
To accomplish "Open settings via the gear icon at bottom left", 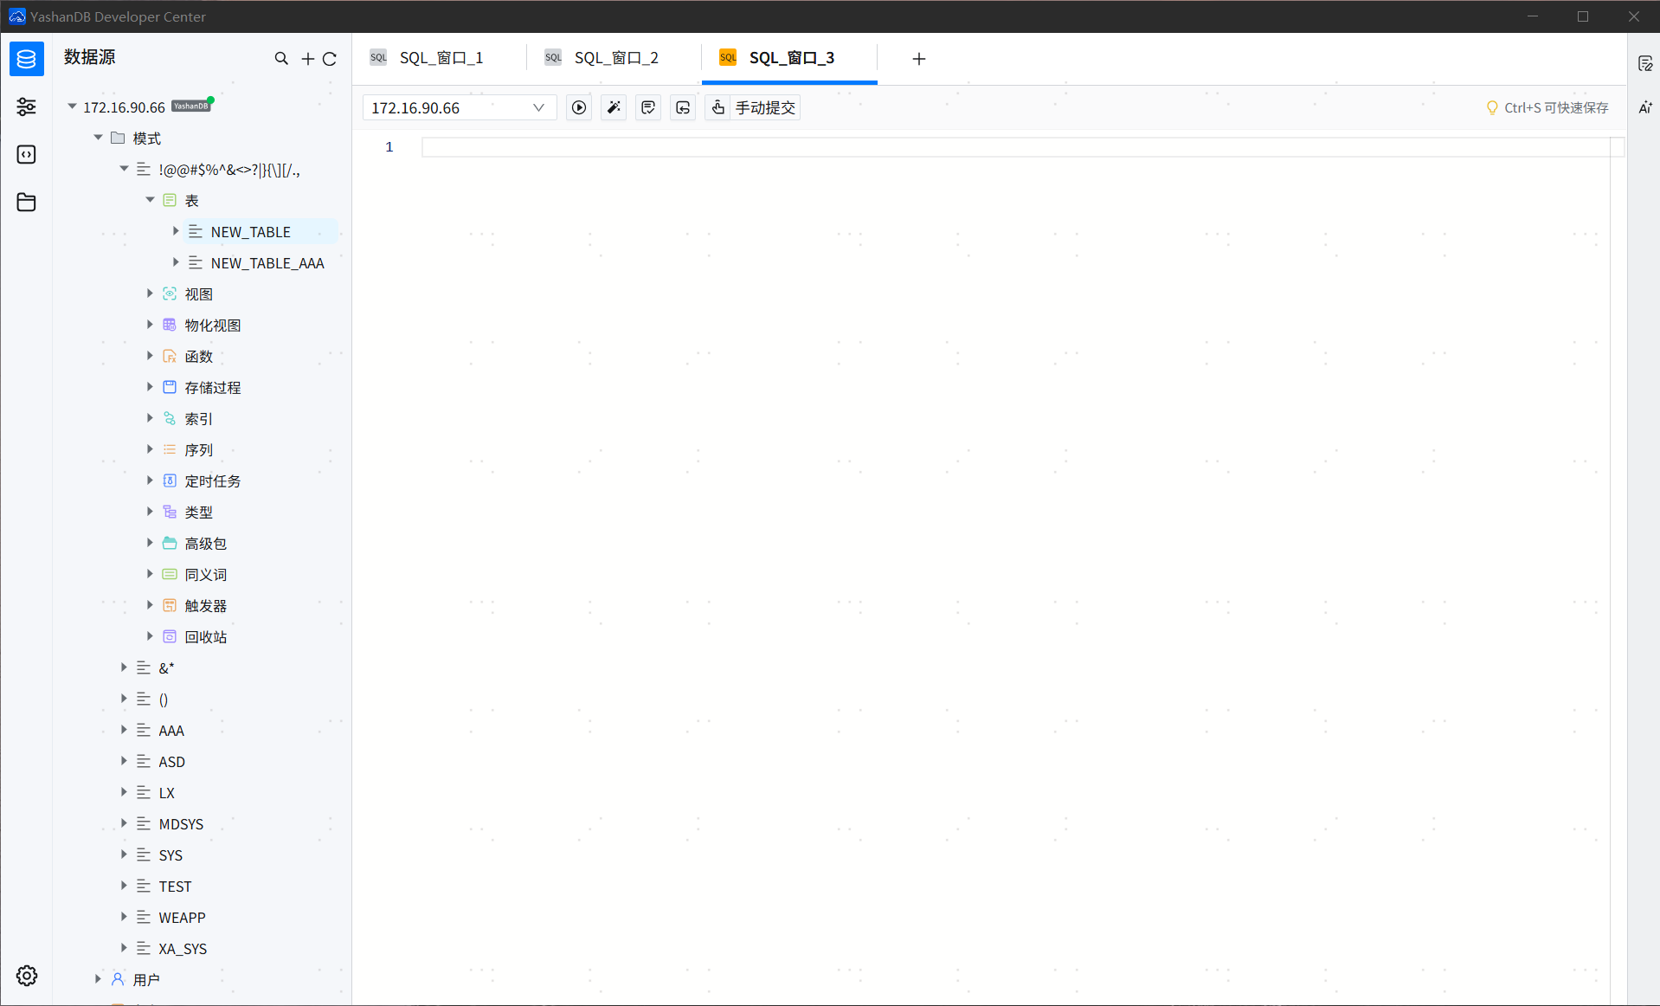I will pyautogui.click(x=26, y=976).
